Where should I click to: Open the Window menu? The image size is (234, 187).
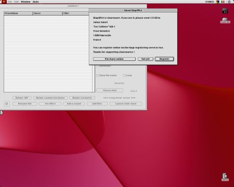25,2
